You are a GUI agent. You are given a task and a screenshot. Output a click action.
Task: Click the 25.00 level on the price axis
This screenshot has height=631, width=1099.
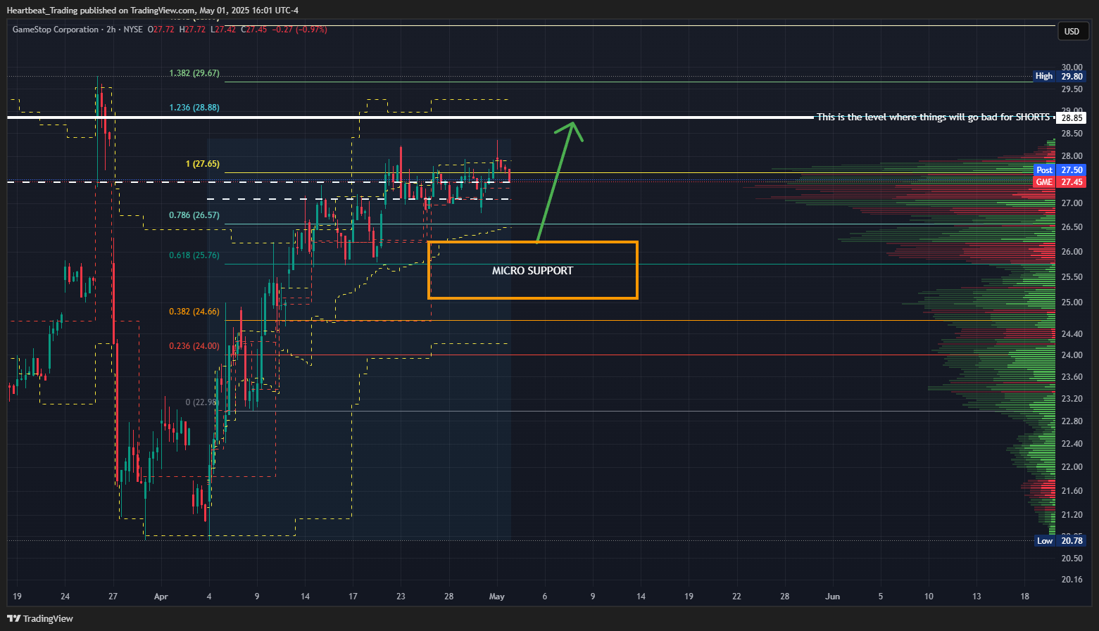click(1072, 302)
